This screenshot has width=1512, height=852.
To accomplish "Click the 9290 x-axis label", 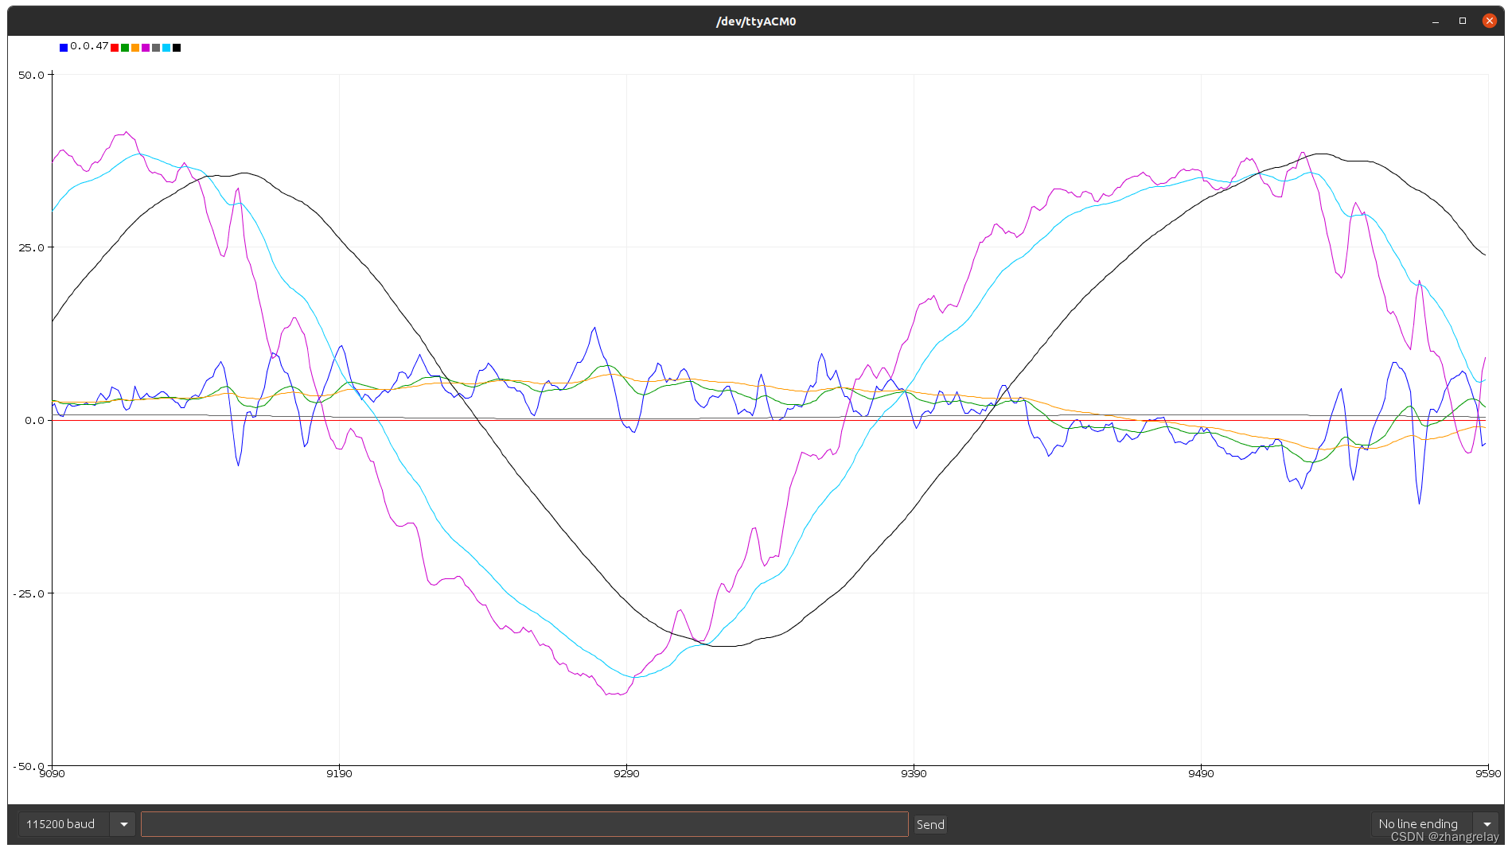I will tap(626, 774).
